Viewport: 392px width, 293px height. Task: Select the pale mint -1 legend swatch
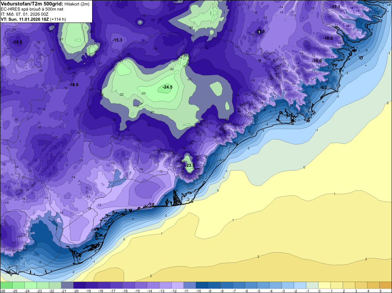point(312,285)
